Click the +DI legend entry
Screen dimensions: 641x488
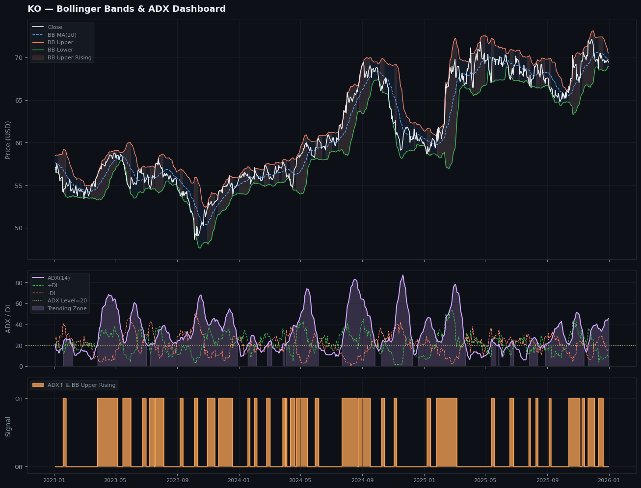pos(53,286)
